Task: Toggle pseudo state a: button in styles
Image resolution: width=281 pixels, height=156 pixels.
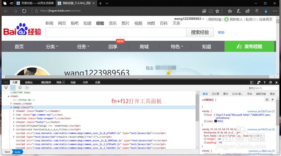Action: (267, 100)
